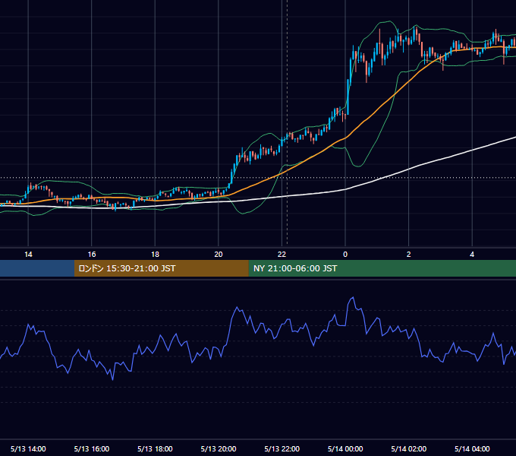Viewport: 516px width, 456px height.
Task: Click the NY 21:00-06:00 JST session bar
Action: tap(382, 268)
